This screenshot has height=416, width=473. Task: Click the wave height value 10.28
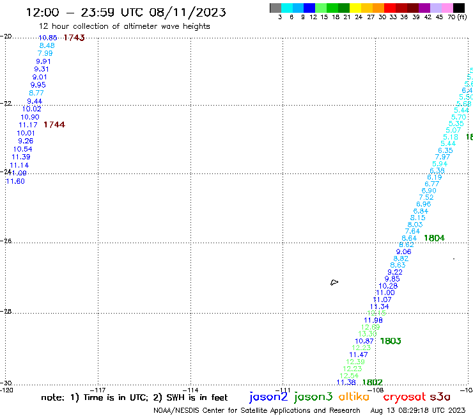pyautogui.click(x=388, y=285)
